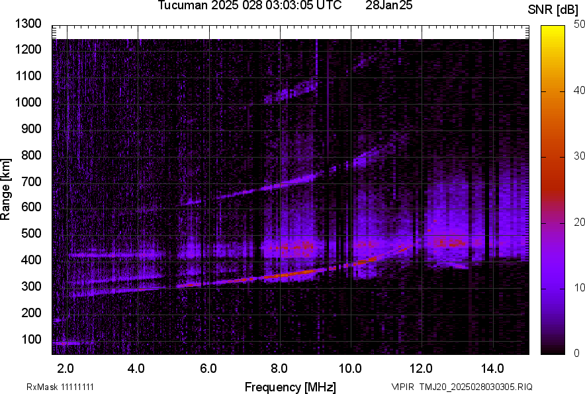This screenshot has width=585, height=394.
Task: Click the 100 range tick label
Action: click(31, 339)
